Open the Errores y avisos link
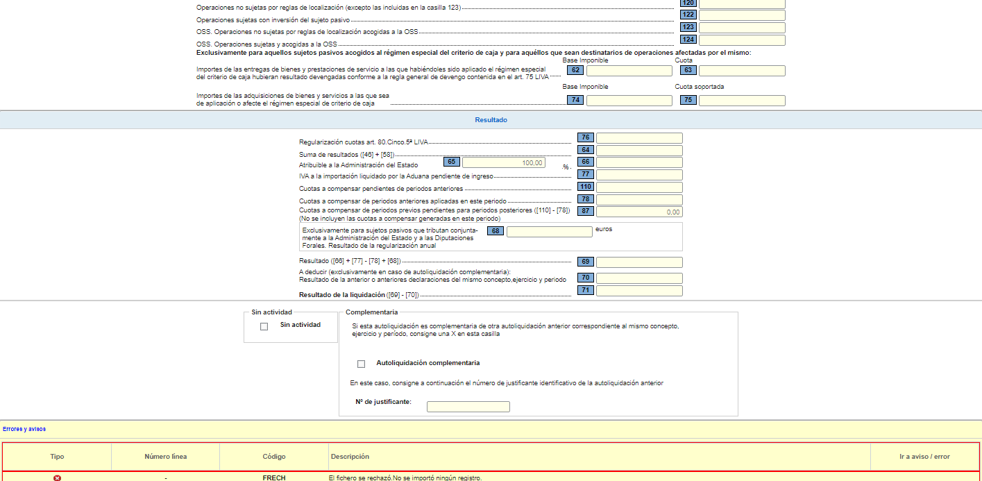 coord(24,429)
